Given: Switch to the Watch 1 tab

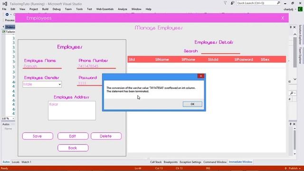Looking at the screenshot, I should coord(26,162).
